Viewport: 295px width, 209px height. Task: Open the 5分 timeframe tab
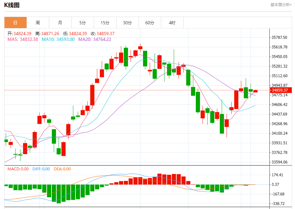(83, 23)
